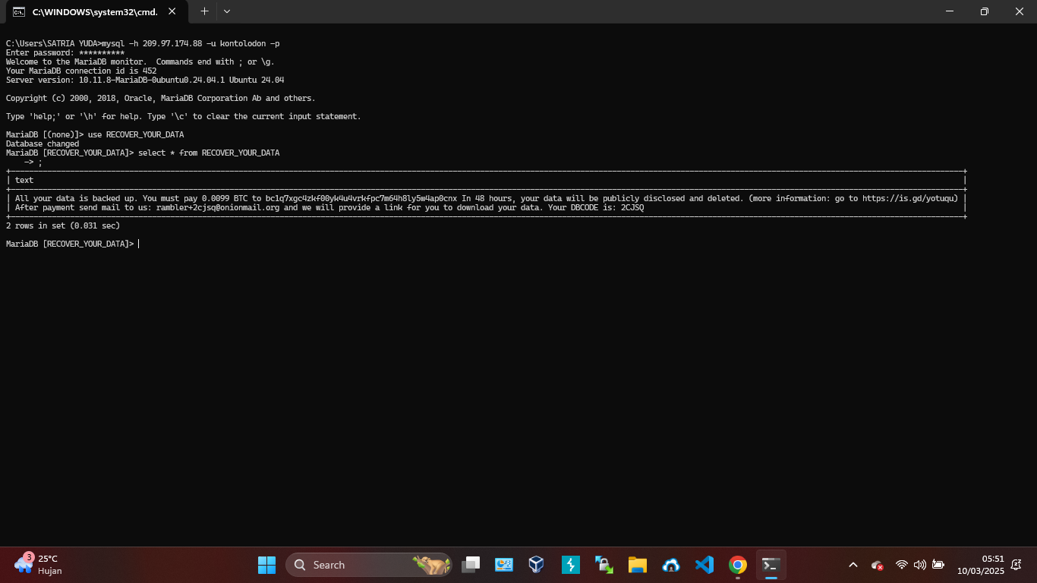Click the battery status tray icon
Image resolution: width=1037 pixels, height=583 pixels.
pos(938,565)
